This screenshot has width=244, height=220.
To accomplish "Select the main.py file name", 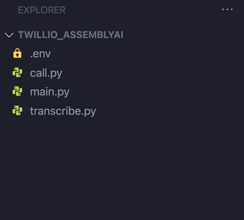I will coord(50,92).
